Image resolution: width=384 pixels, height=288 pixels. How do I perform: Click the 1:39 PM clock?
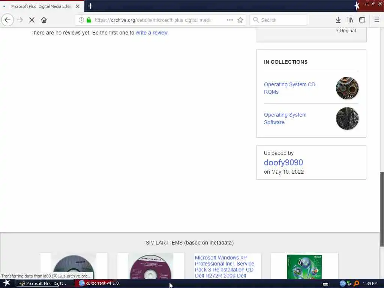370,283
